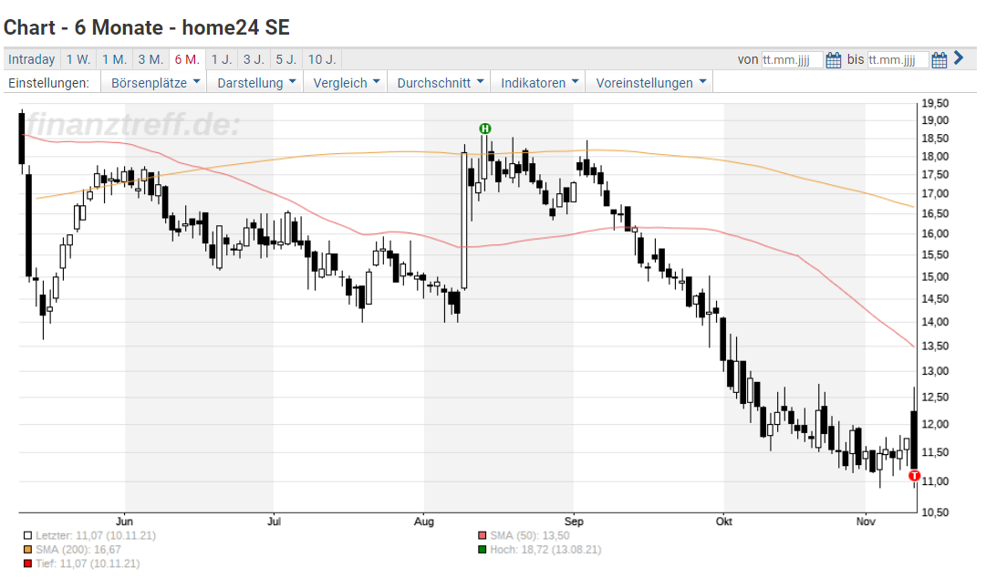Focus the 'bis' end date field
986x579 pixels.
898,59
